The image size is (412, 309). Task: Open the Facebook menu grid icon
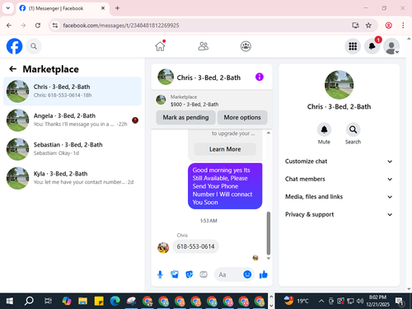[353, 46]
